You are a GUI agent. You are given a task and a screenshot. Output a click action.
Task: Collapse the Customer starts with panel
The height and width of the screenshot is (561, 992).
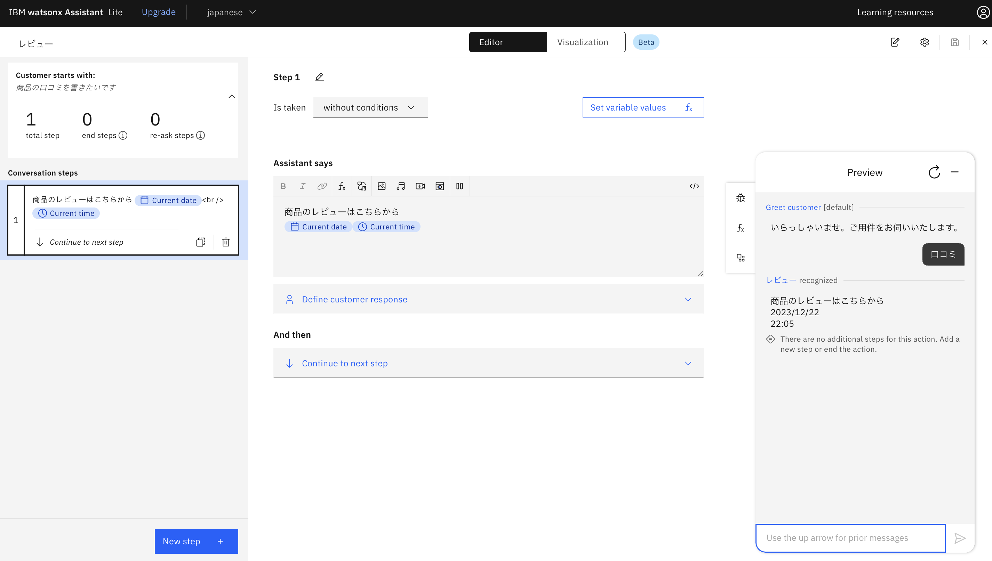pyautogui.click(x=232, y=96)
